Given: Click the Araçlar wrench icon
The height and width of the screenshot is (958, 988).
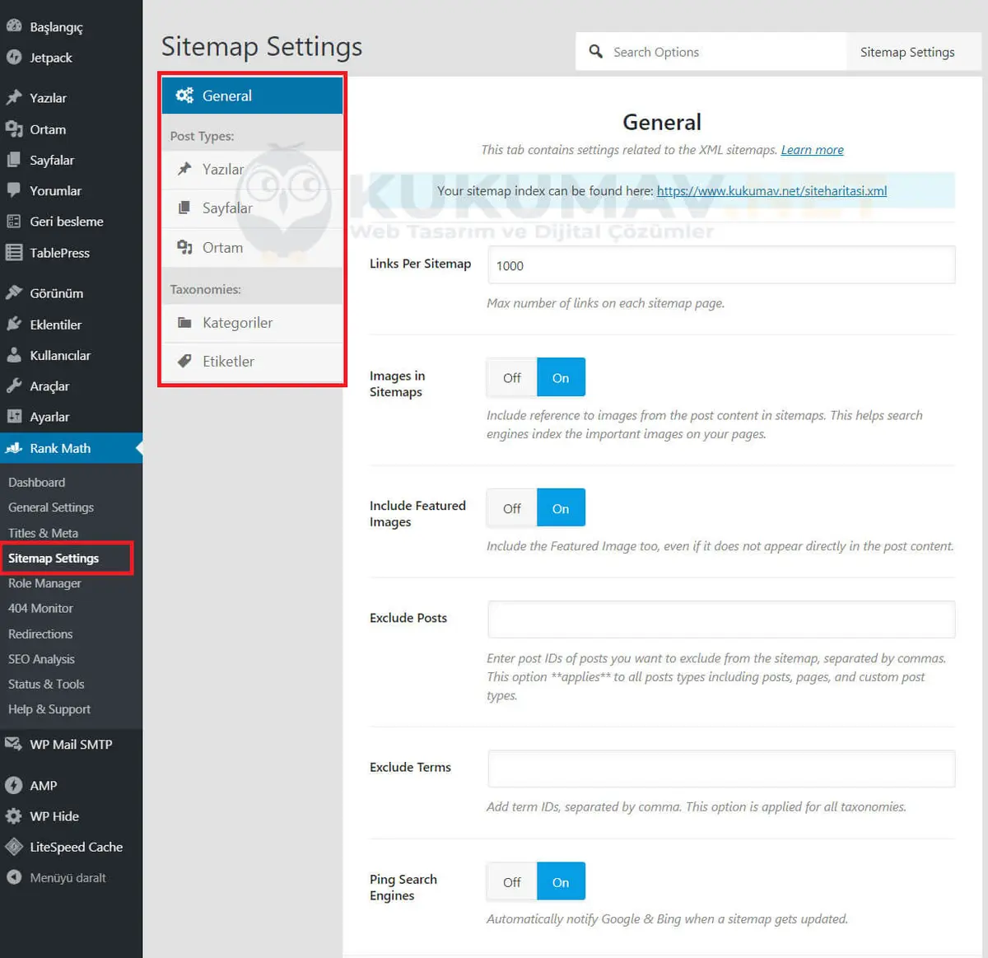Looking at the screenshot, I should click(14, 386).
